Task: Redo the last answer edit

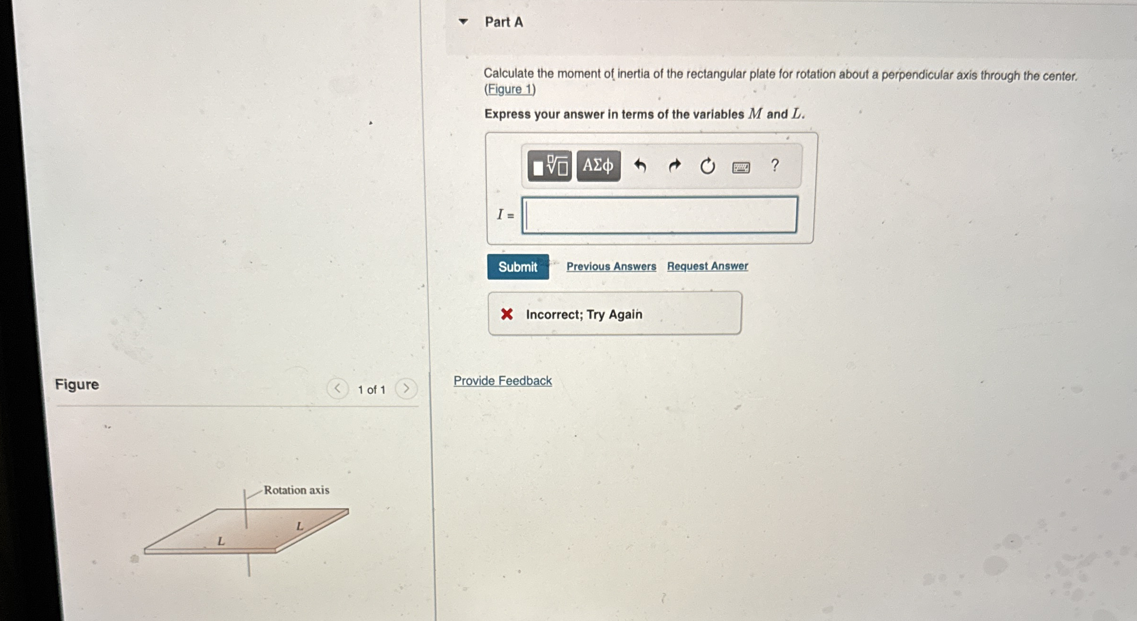Action: coord(674,166)
